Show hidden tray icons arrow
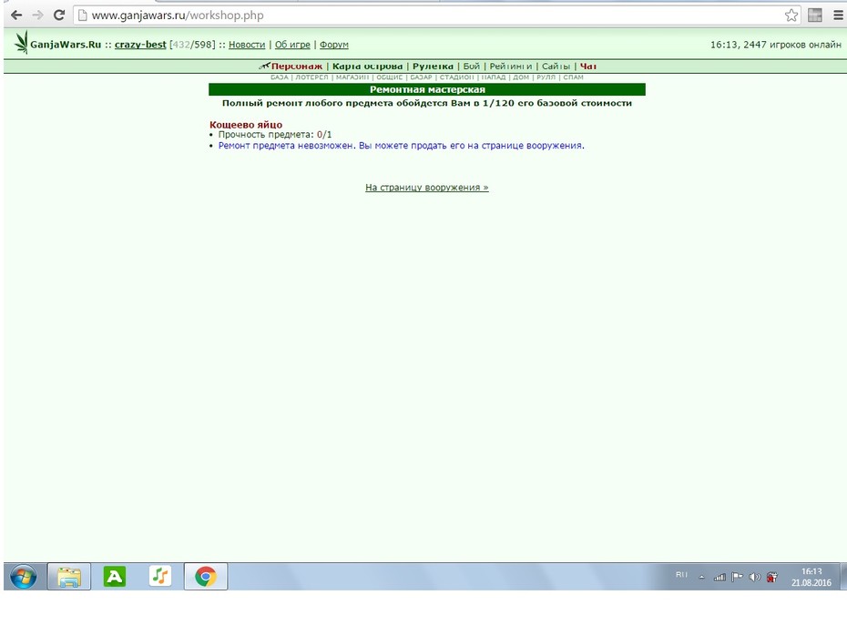 (701, 577)
